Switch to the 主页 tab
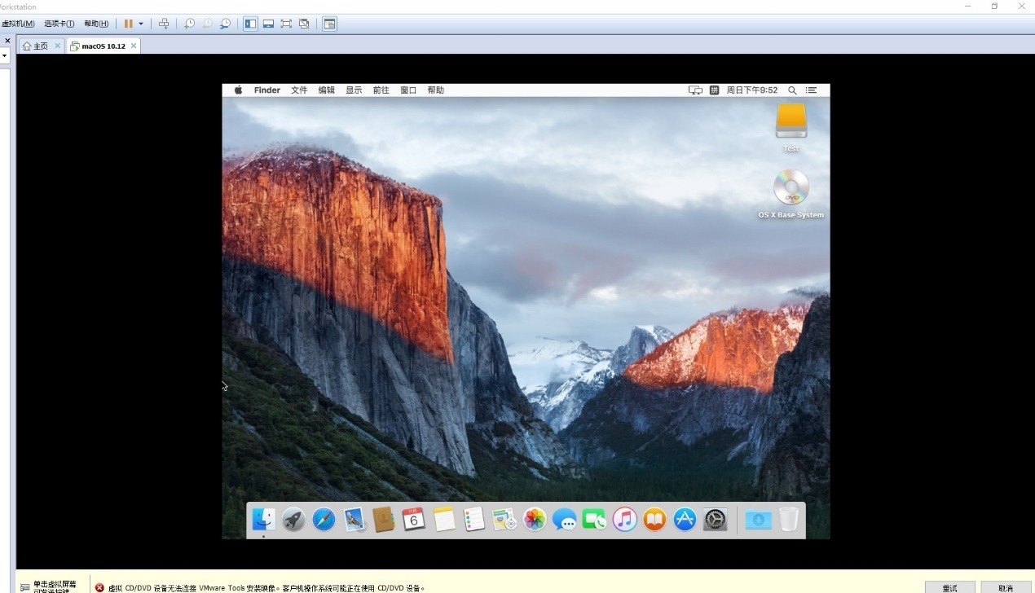Viewport: 1035px width, 593px height. (36, 46)
